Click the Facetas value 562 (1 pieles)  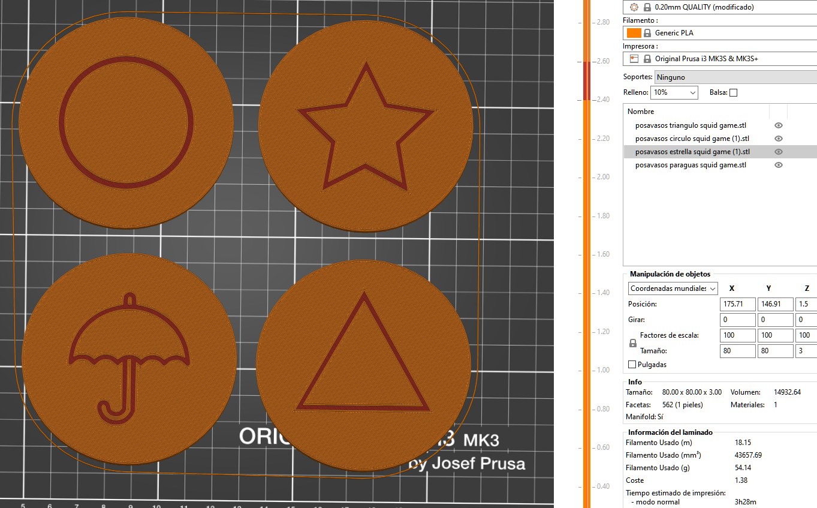tap(682, 405)
